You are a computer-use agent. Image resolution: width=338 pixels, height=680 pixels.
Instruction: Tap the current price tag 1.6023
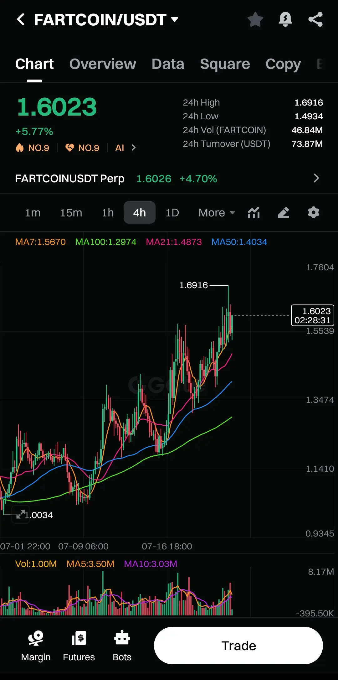(x=313, y=315)
